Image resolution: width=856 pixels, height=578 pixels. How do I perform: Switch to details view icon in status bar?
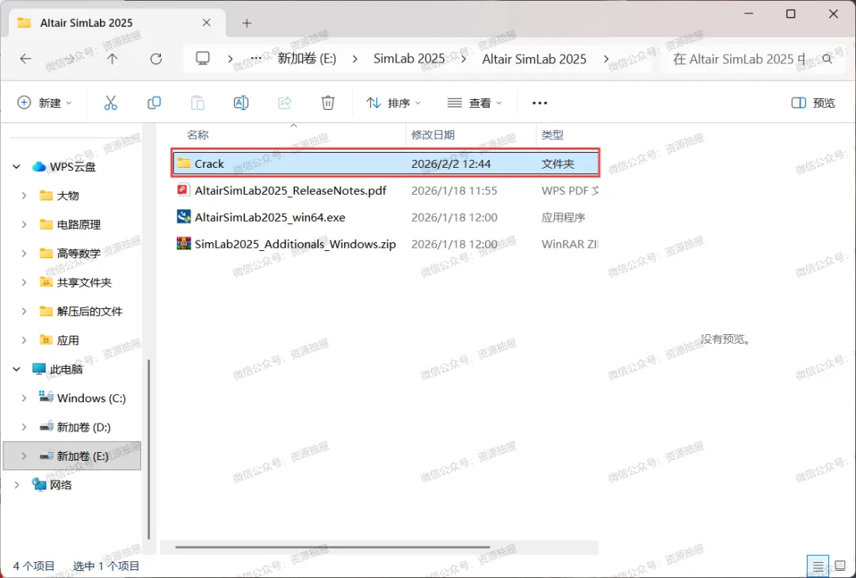click(x=818, y=567)
